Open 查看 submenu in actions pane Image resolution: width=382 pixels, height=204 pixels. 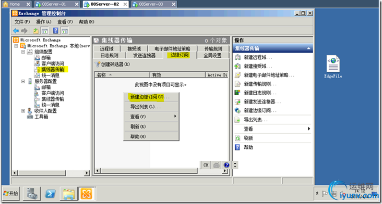(x=272, y=129)
